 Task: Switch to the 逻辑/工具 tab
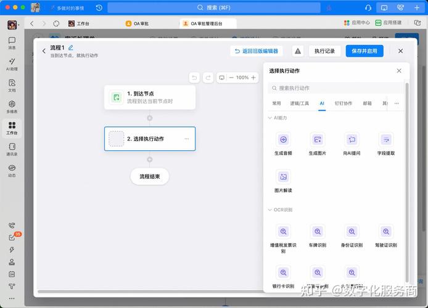click(300, 103)
